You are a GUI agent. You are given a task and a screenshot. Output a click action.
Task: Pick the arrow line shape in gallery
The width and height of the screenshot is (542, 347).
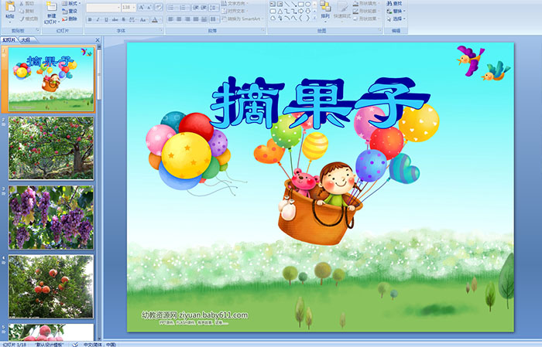coord(293,4)
